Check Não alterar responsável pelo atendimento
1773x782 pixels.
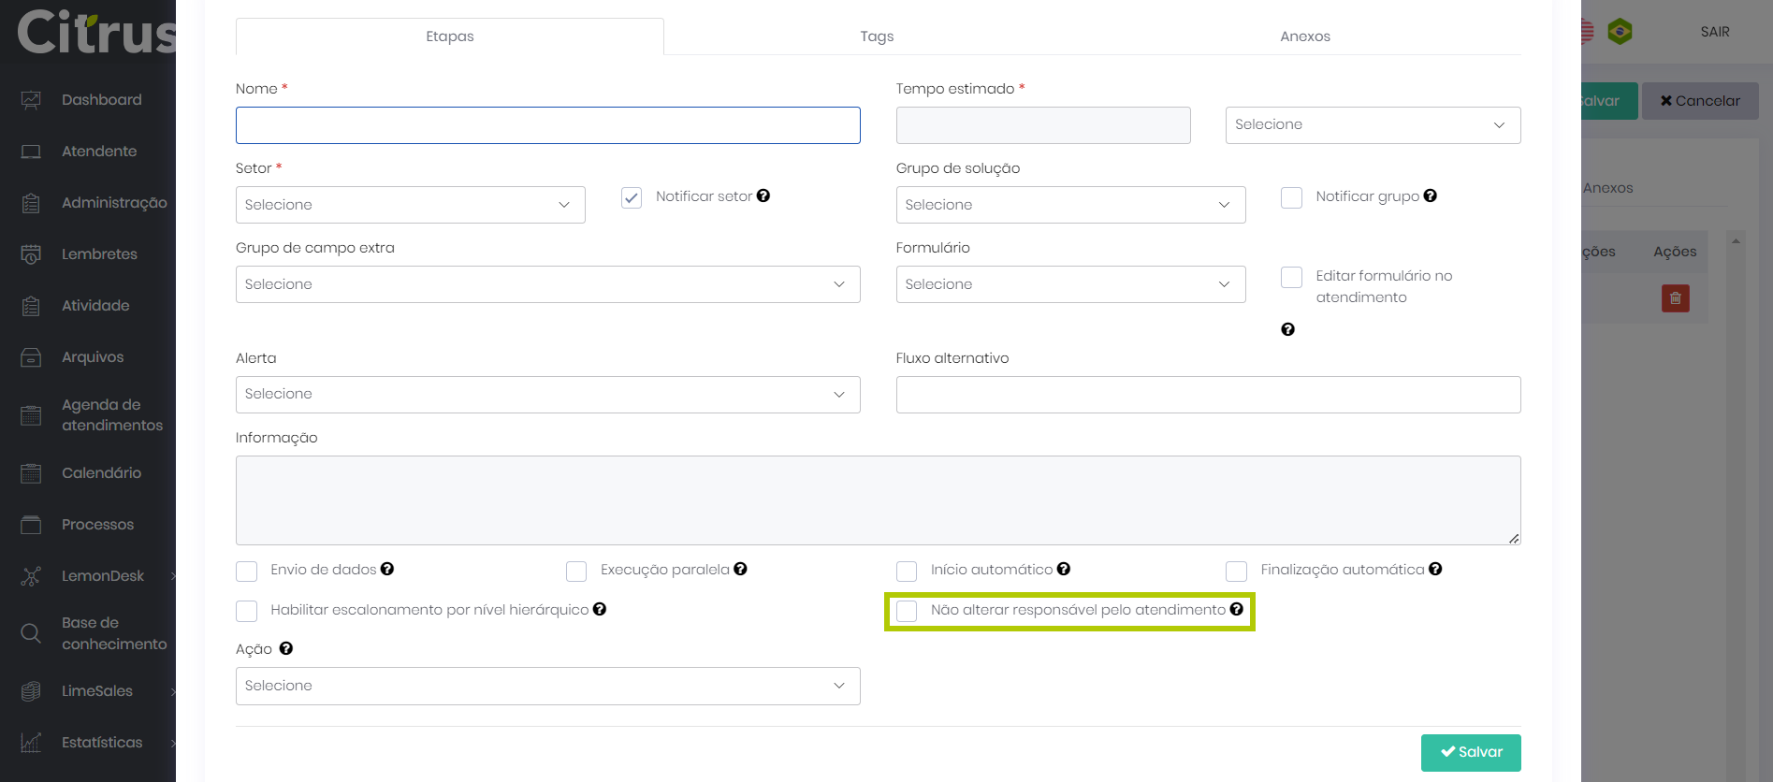coord(907,611)
